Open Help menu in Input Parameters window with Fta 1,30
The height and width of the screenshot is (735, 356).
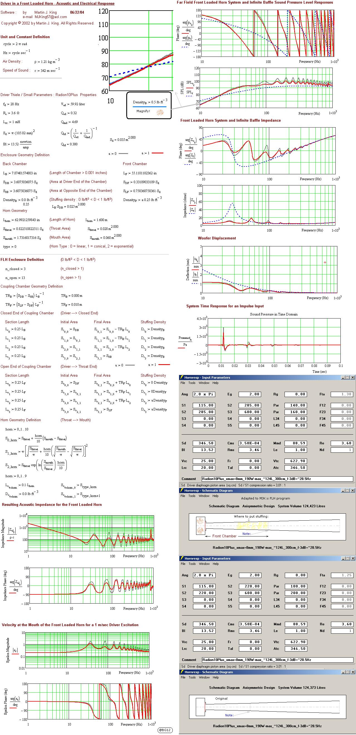pyautogui.click(x=216, y=383)
